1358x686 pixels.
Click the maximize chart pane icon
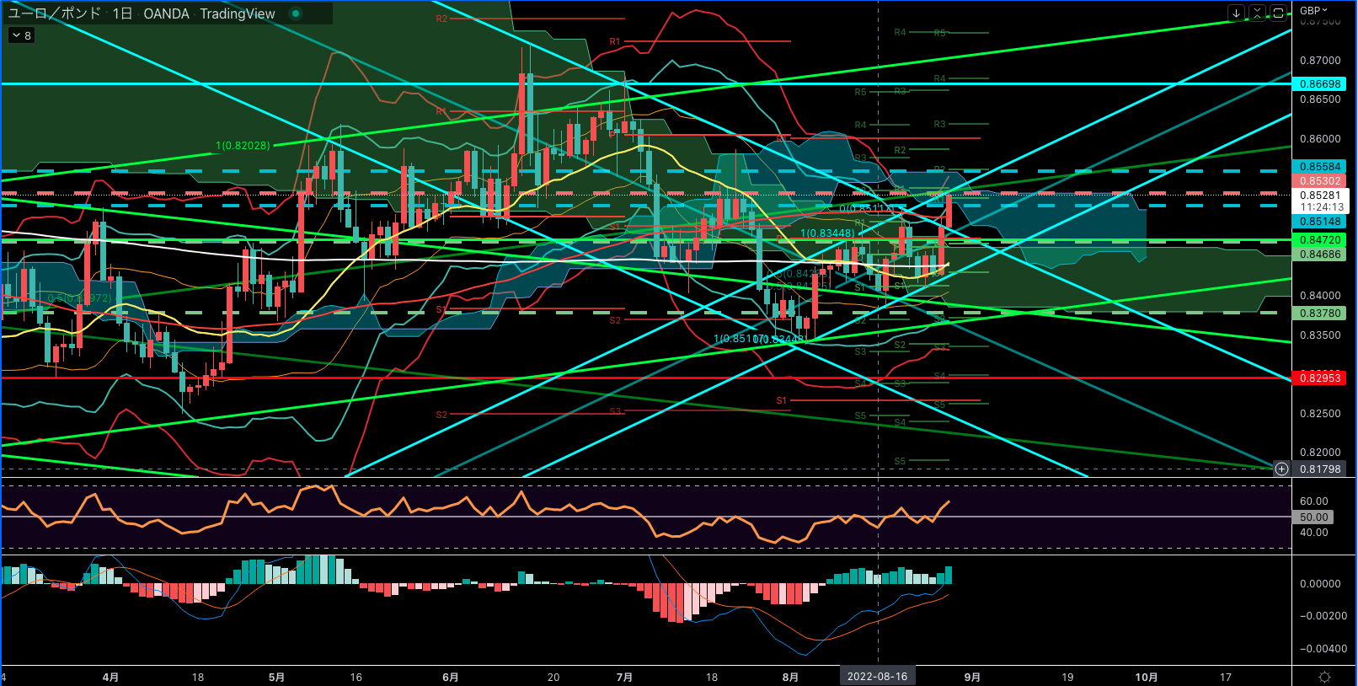[x=1278, y=13]
